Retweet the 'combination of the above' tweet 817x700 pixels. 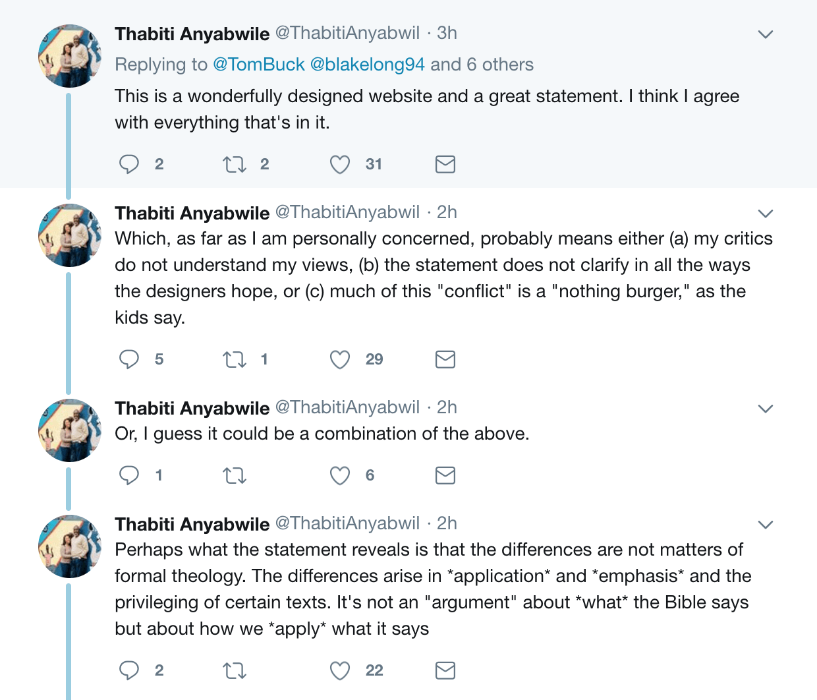click(235, 475)
